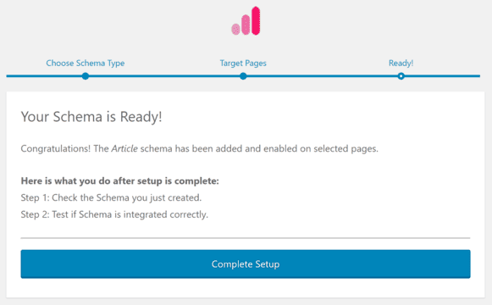Click progress line after the Ready! dot
492x305 pixels.
coord(442,76)
